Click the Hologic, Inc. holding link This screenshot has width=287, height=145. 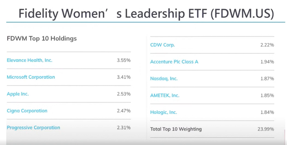164,112
